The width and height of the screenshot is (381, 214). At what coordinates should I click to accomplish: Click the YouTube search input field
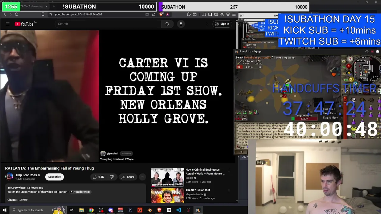(x=108, y=24)
